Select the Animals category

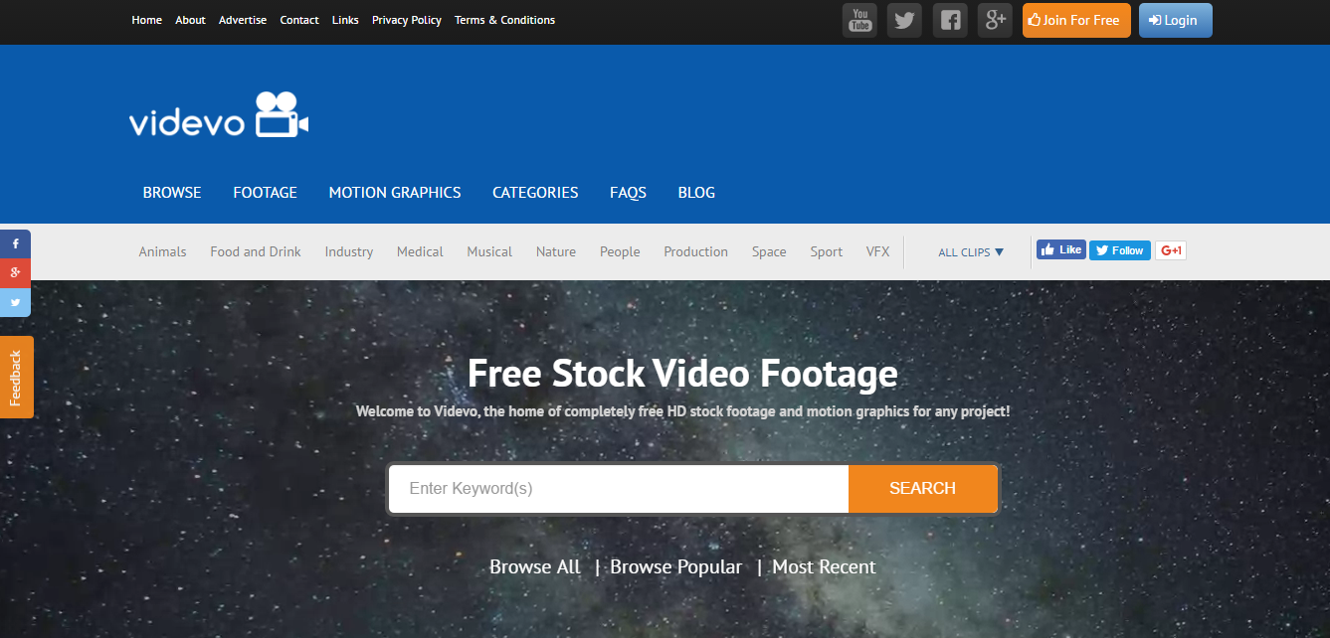(x=162, y=252)
